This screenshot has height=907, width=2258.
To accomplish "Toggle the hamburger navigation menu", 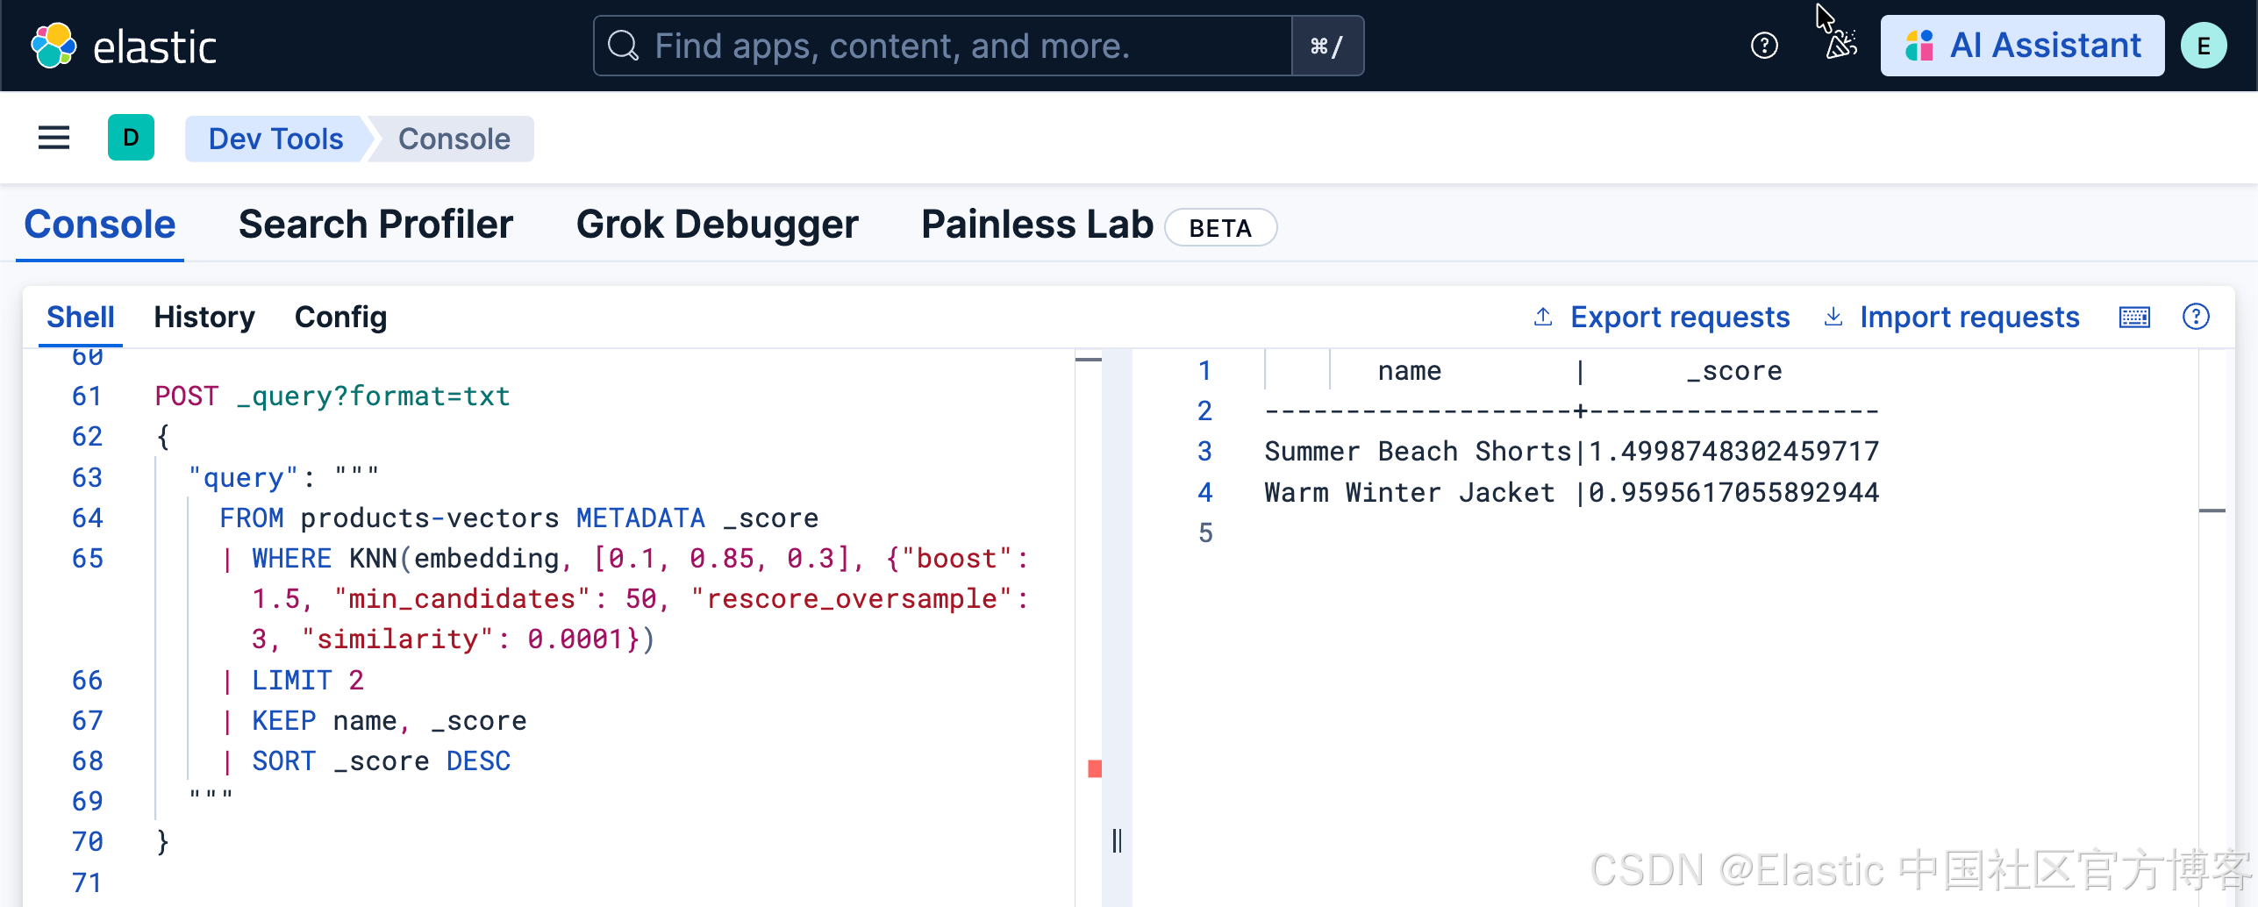I will (x=54, y=138).
